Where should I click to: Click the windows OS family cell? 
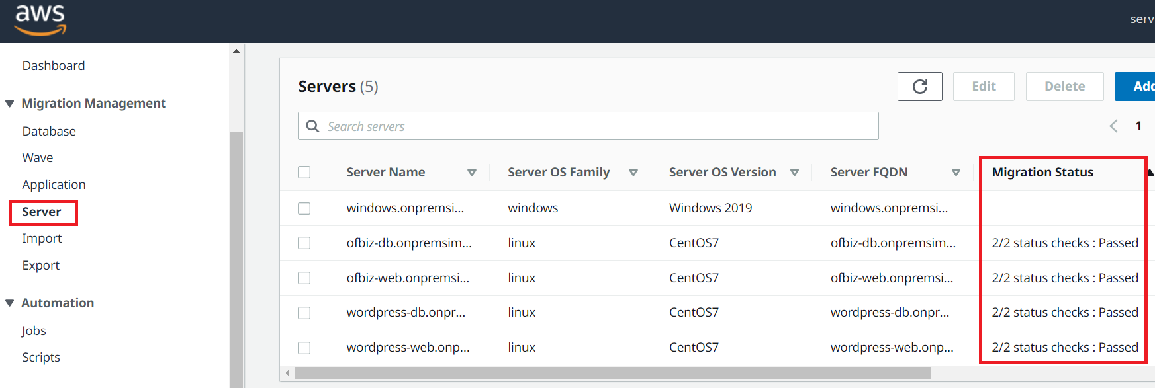533,208
